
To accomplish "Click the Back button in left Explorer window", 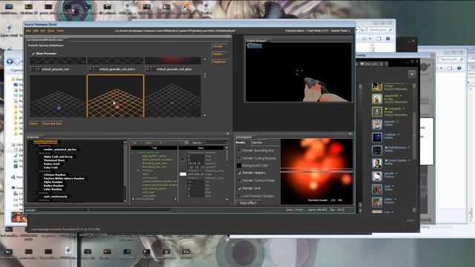I will 10,62.
